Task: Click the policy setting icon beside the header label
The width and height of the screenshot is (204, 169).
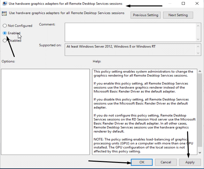Action: 4,13
